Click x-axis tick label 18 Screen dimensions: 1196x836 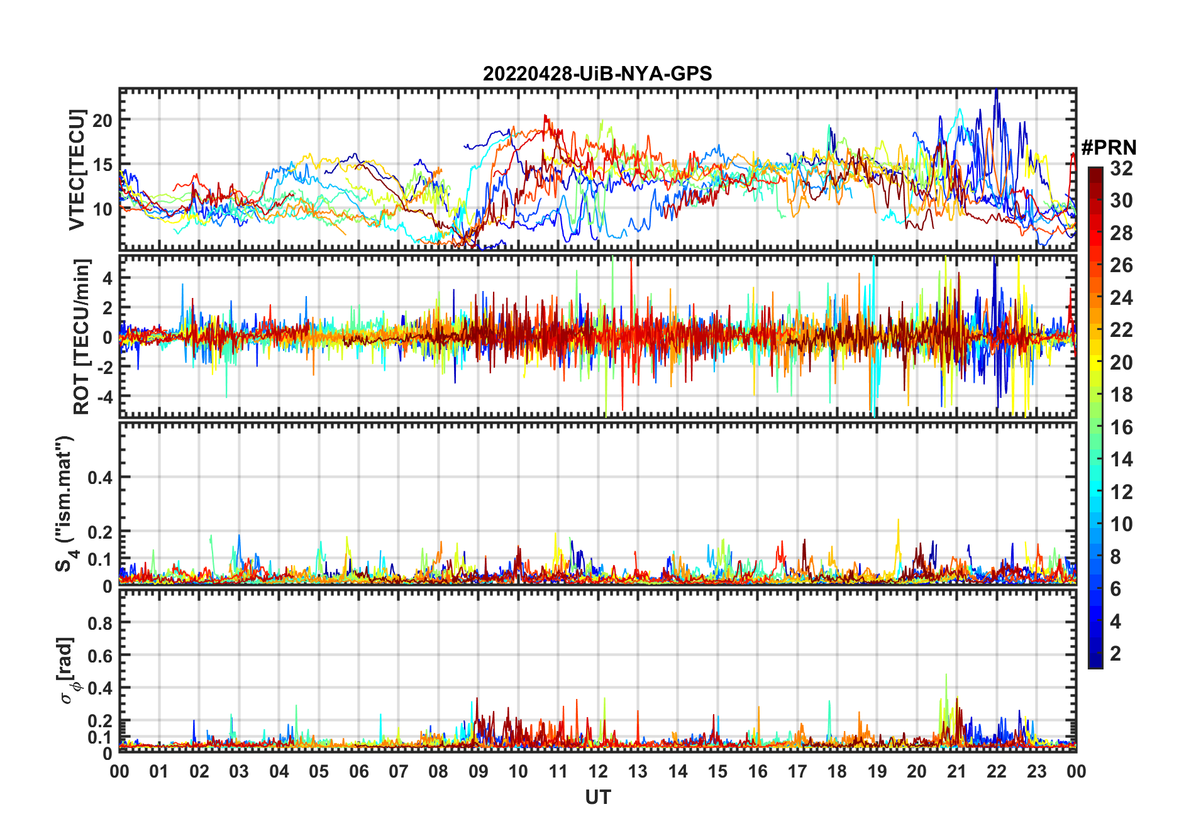(x=837, y=771)
